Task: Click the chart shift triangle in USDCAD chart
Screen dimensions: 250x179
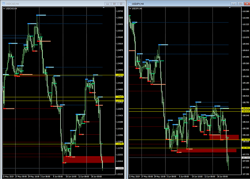Action: 104,8
